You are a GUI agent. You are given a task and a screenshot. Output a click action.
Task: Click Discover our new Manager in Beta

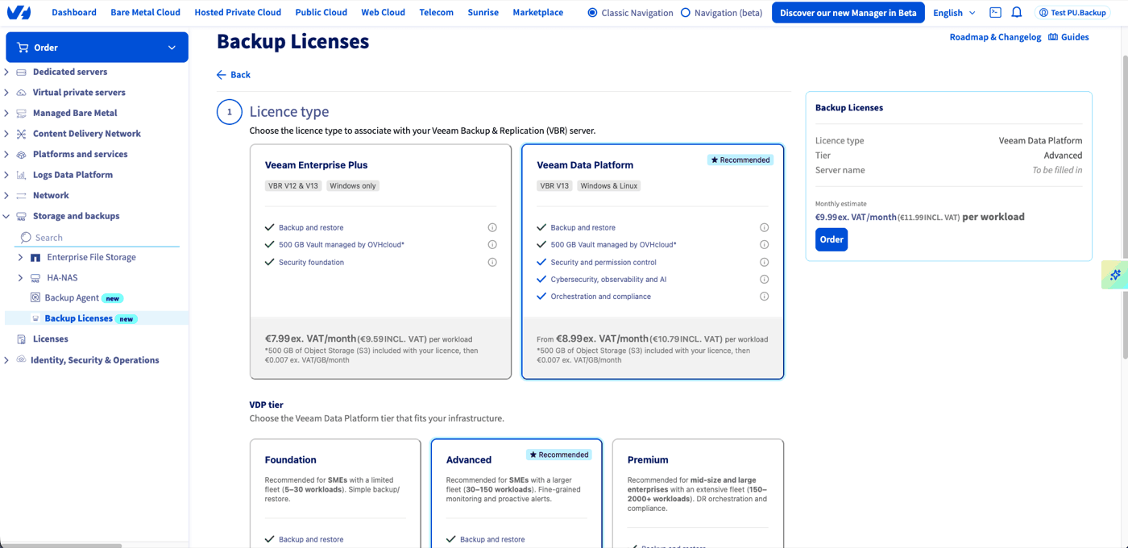pos(848,13)
